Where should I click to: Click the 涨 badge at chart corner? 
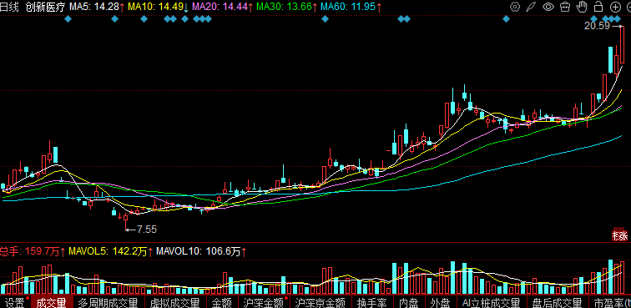pos(620,235)
